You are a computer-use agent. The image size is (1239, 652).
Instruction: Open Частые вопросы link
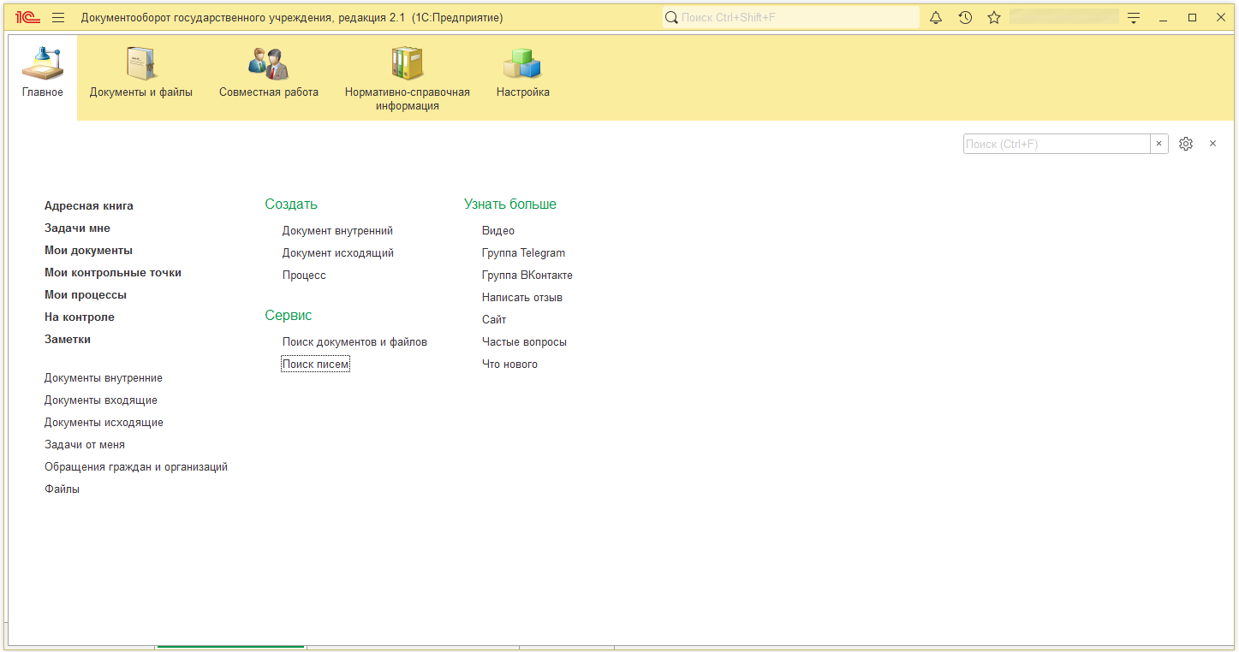524,342
